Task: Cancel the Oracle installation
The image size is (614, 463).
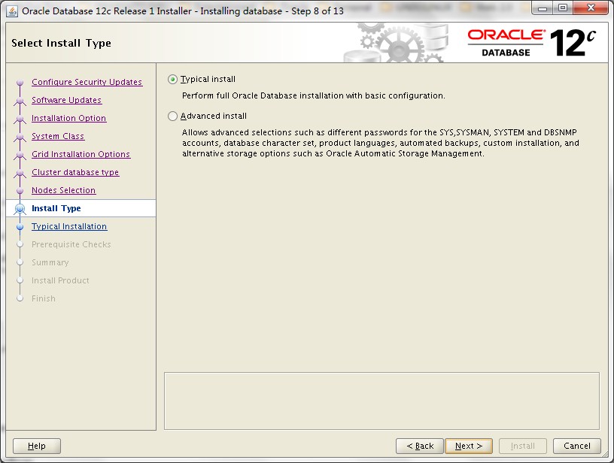Action: 577,446
